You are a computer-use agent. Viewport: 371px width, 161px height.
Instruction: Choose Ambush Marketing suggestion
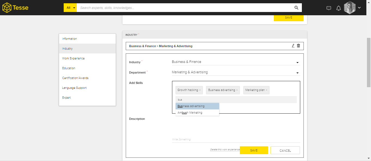coord(197,113)
